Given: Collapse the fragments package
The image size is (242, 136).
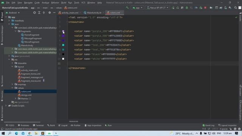Looking at the screenshot, I should pyautogui.click(x=16, y=31).
